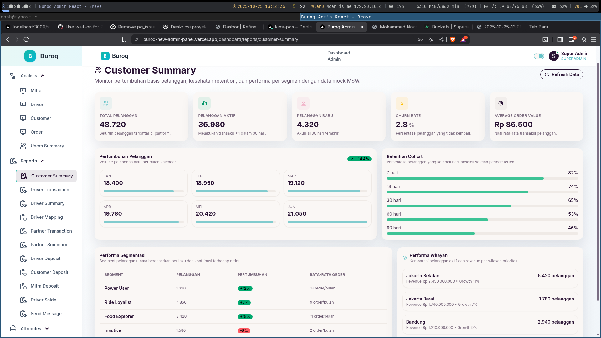
Task: Toggle the theme switch in header
Action: click(x=539, y=56)
